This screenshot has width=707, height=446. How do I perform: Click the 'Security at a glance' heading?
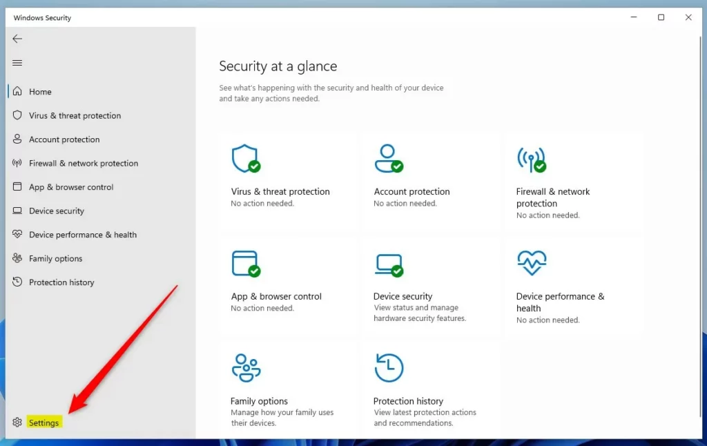pos(278,66)
